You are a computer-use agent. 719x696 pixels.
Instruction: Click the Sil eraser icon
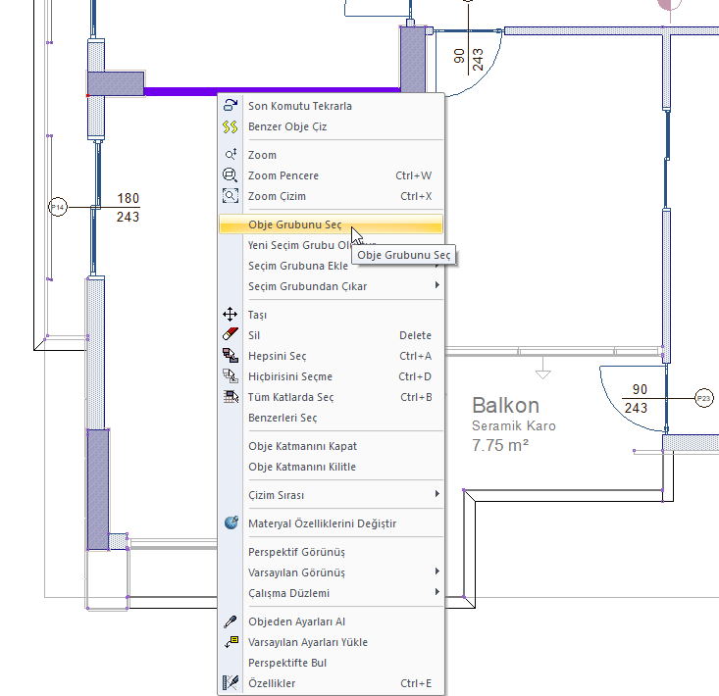point(231,335)
